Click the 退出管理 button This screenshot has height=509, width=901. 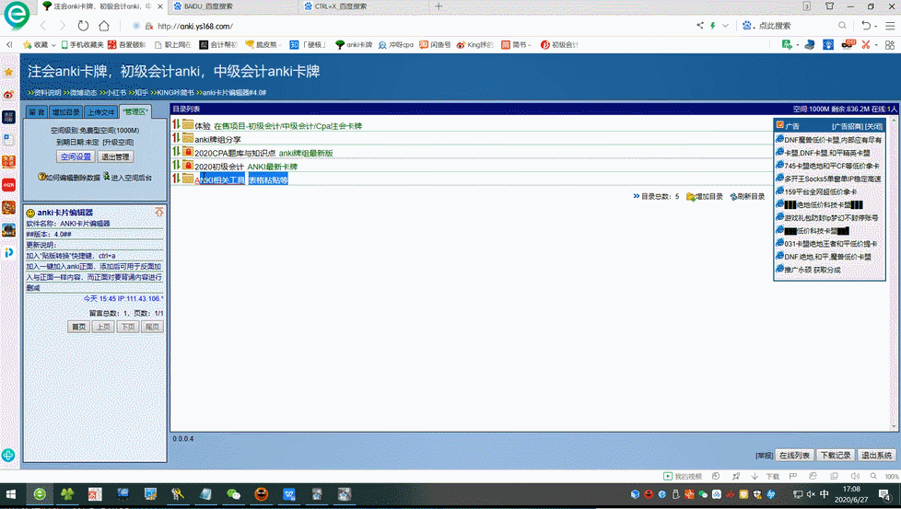115,156
